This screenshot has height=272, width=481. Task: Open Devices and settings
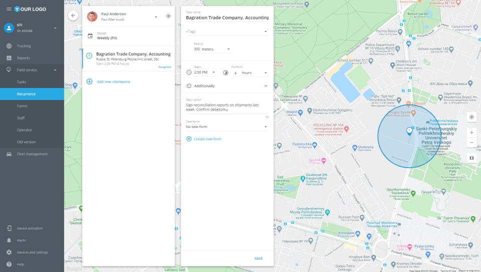pyautogui.click(x=33, y=252)
